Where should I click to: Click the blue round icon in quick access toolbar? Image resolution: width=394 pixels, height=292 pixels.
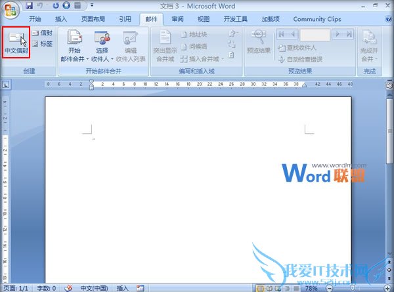click(x=66, y=5)
